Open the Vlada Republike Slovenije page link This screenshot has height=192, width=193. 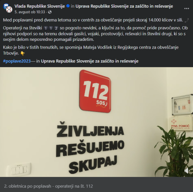point(40,6)
